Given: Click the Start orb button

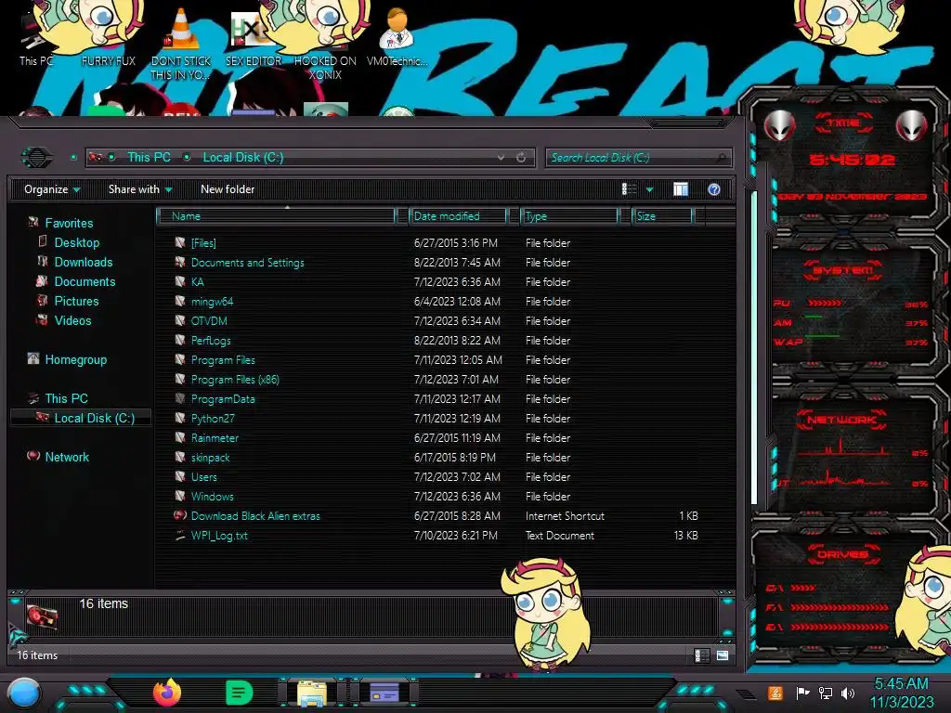Looking at the screenshot, I should (23, 694).
